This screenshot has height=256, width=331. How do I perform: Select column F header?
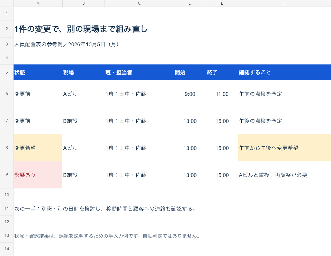[284, 3]
